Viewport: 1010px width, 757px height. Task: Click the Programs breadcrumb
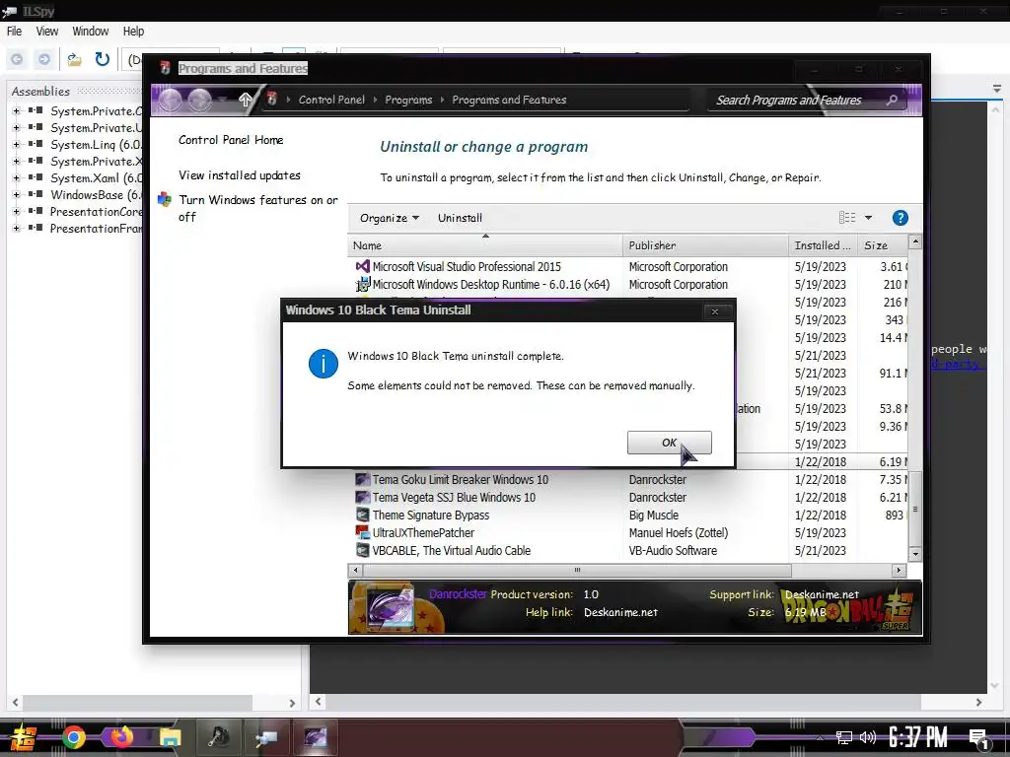[x=408, y=100]
